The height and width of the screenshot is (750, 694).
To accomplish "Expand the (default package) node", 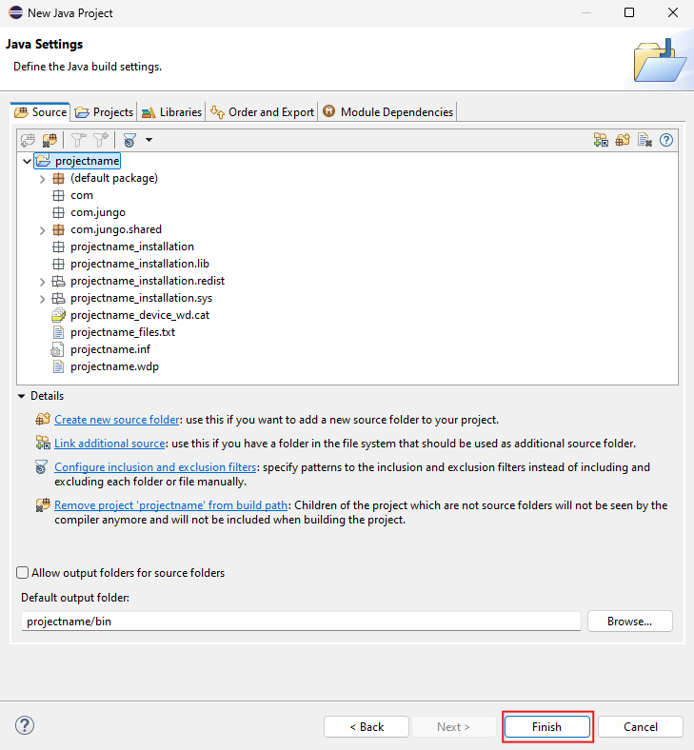I will coord(42,178).
